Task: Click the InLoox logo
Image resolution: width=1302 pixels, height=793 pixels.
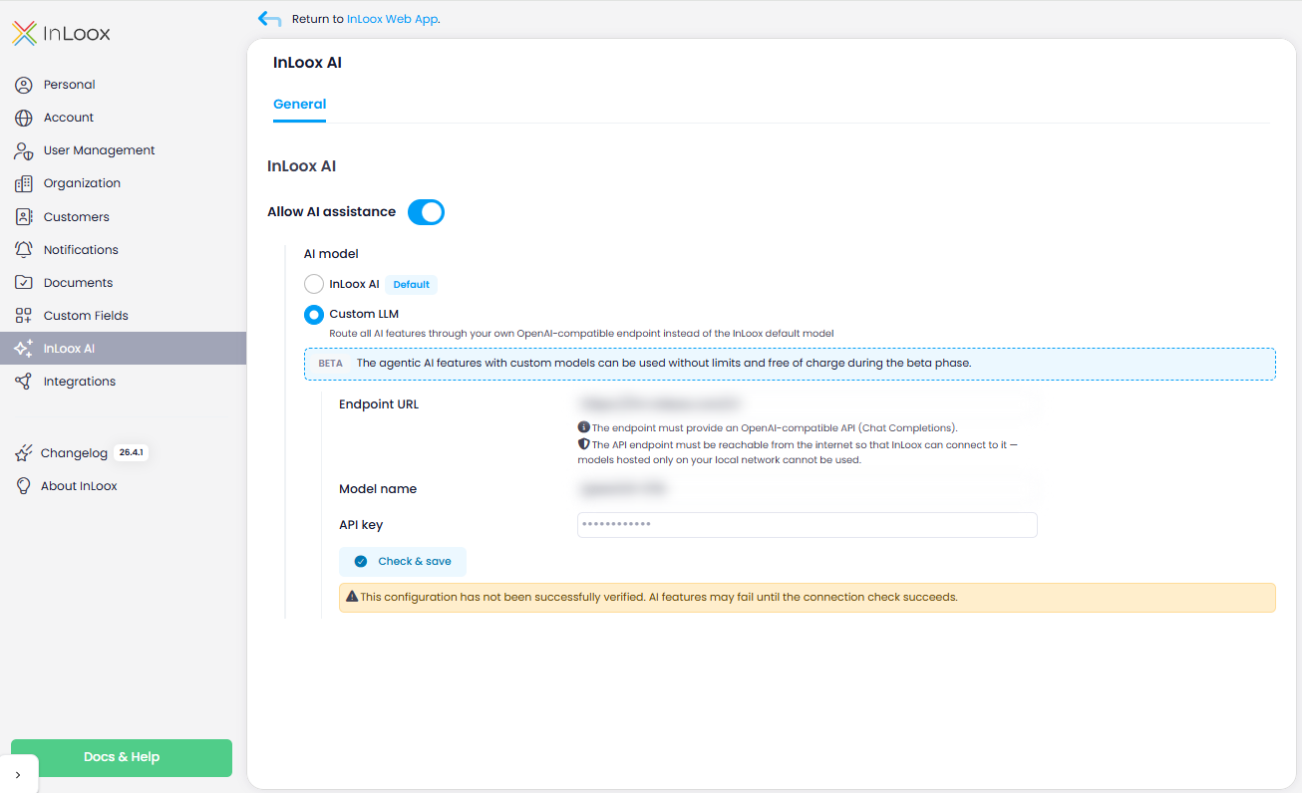Action: click(61, 34)
